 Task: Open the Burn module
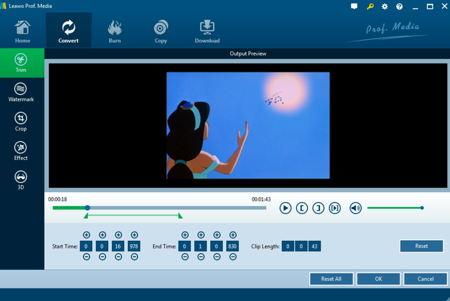[x=114, y=30]
